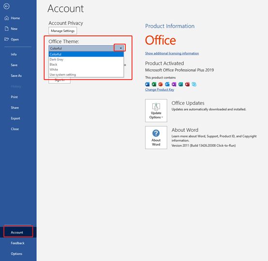Click the Office Updates heading
This screenshot has height=261, width=268.
(x=188, y=103)
